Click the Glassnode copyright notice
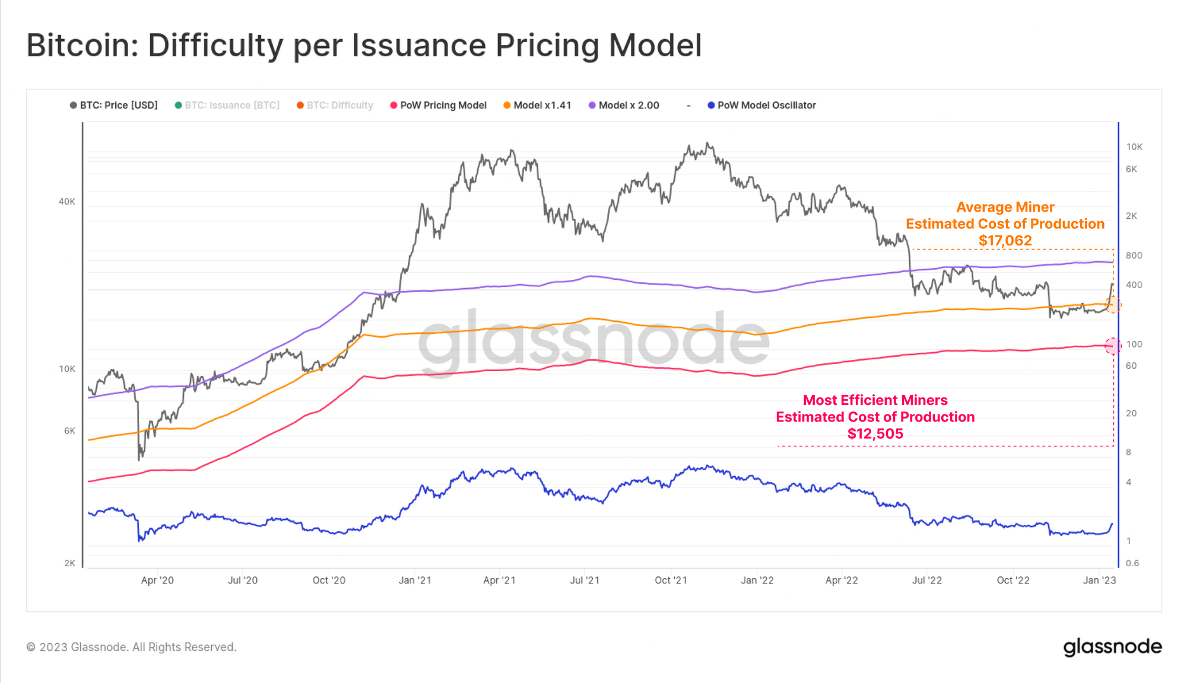The height and width of the screenshot is (683, 1187). pos(132,647)
